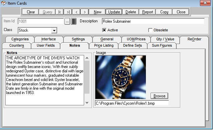
Task: Switch to the Interface tab
Action: 48,39
